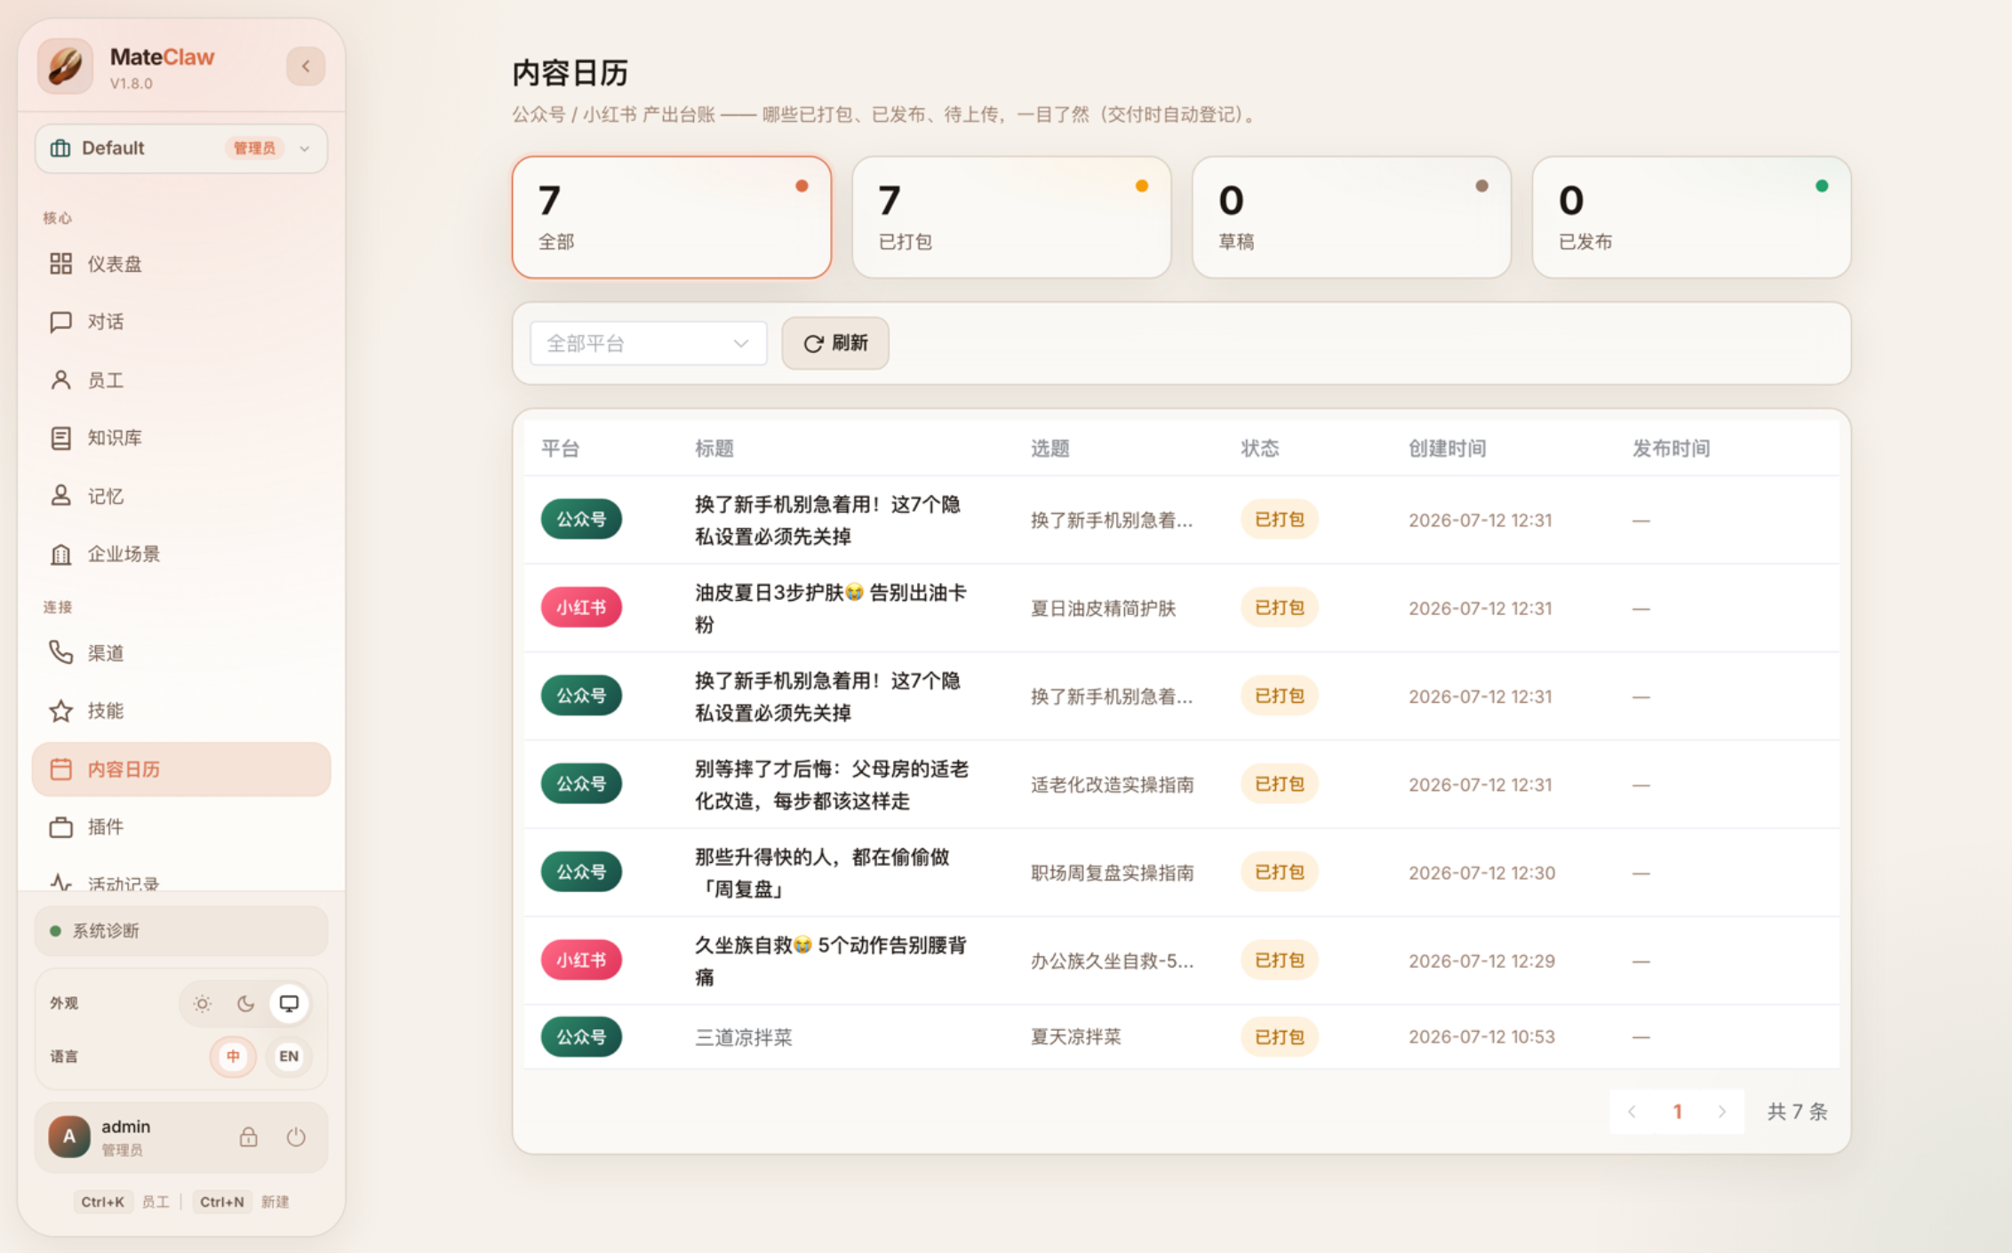Click the 创建时间 column header

1448,449
